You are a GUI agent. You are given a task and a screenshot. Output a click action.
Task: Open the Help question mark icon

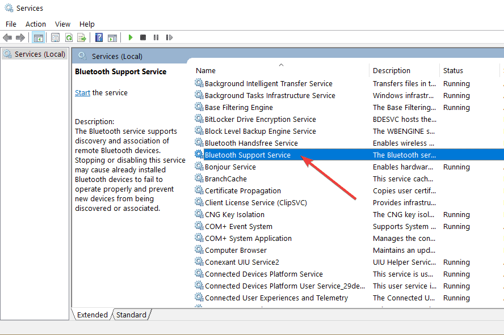pyautogui.click(x=99, y=38)
